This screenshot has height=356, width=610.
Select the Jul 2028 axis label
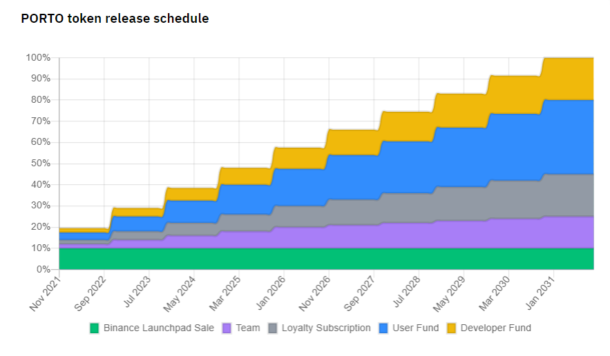pyautogui.click(x=407, y=292)
